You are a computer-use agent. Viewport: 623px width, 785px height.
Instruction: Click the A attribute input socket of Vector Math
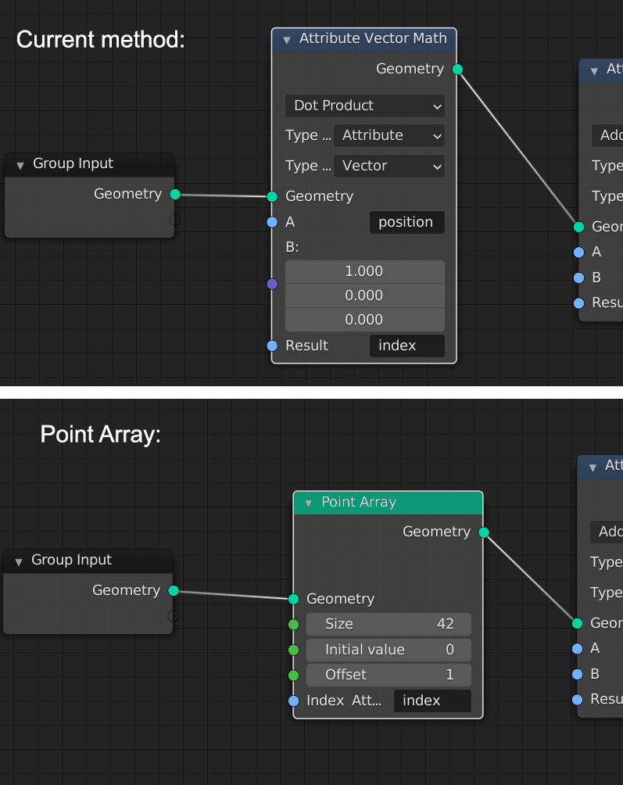click(272, 222)
